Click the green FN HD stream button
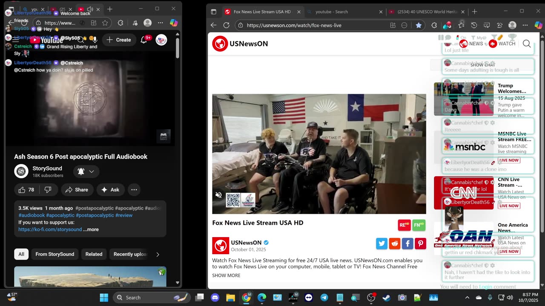Viewport: 545px width, 306px height. click(x=419, y=225)
